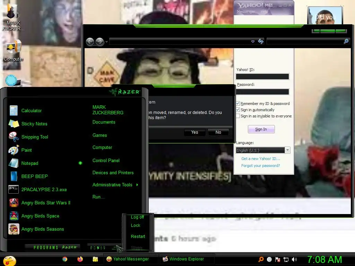Click the smiley start button
The width and height of the screenshot is (355, 266).
tap(9, 261)
